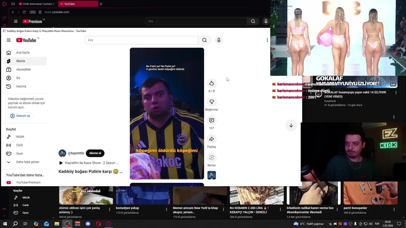Start voice search in front YouTube window
Viewport: 406px width, 228px height.
pos(219,40)
